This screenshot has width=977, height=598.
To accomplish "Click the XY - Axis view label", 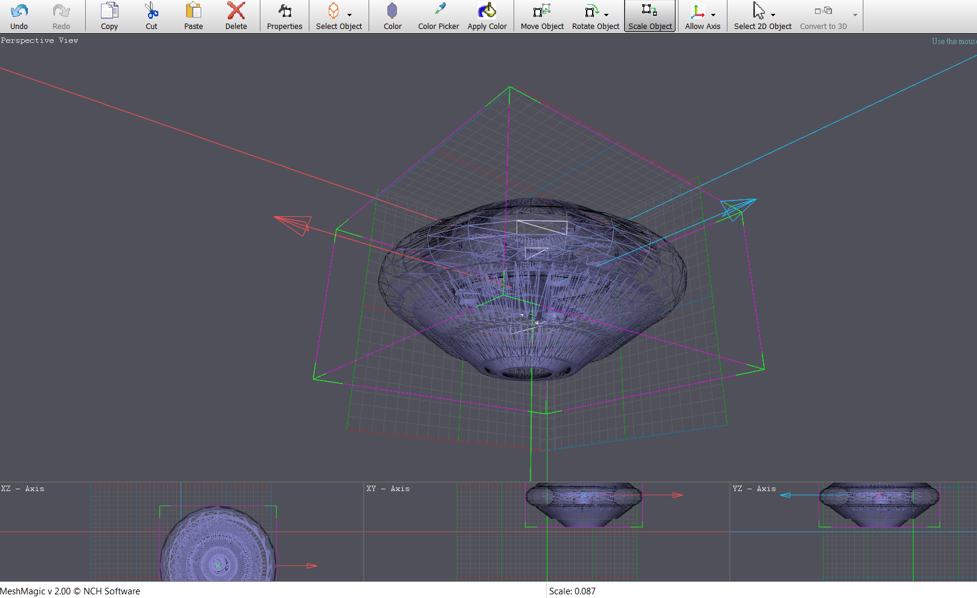I will (x=388, y=489).
